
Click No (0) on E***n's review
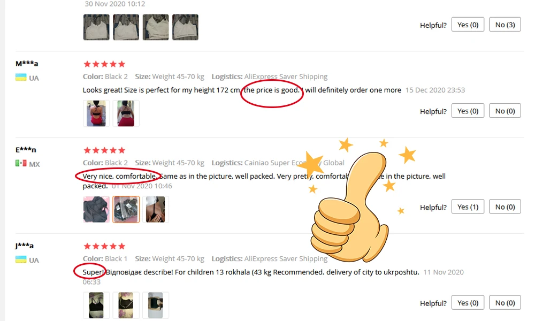[x=505, y=207]
